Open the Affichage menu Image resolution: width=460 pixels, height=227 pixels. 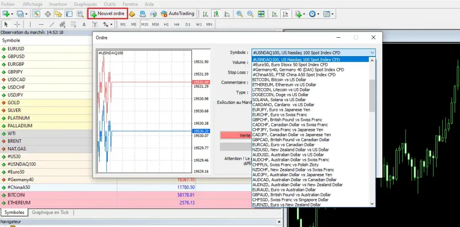(32, 4)
